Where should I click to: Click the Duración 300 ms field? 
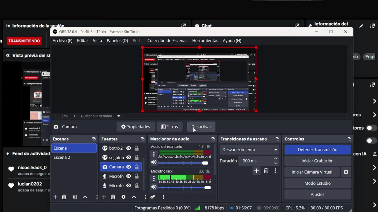tap(256, 161)
